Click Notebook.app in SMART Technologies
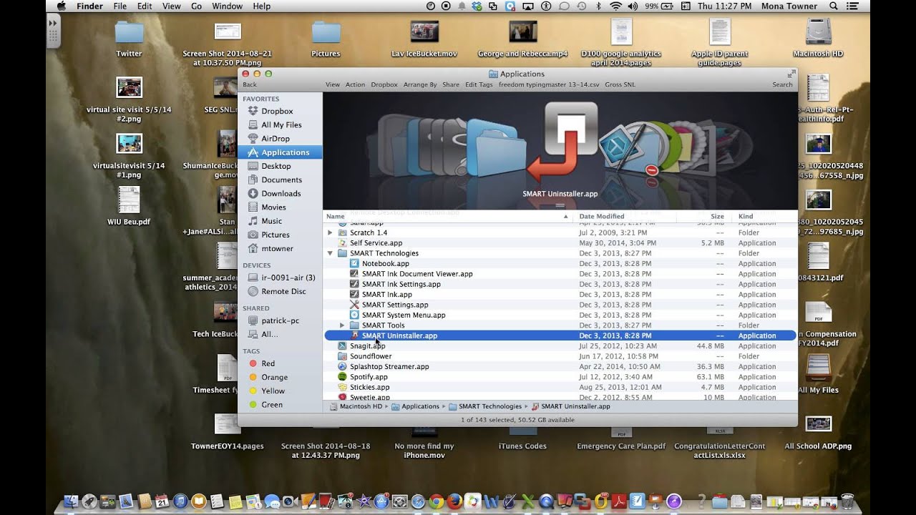 tap(385, 263)
